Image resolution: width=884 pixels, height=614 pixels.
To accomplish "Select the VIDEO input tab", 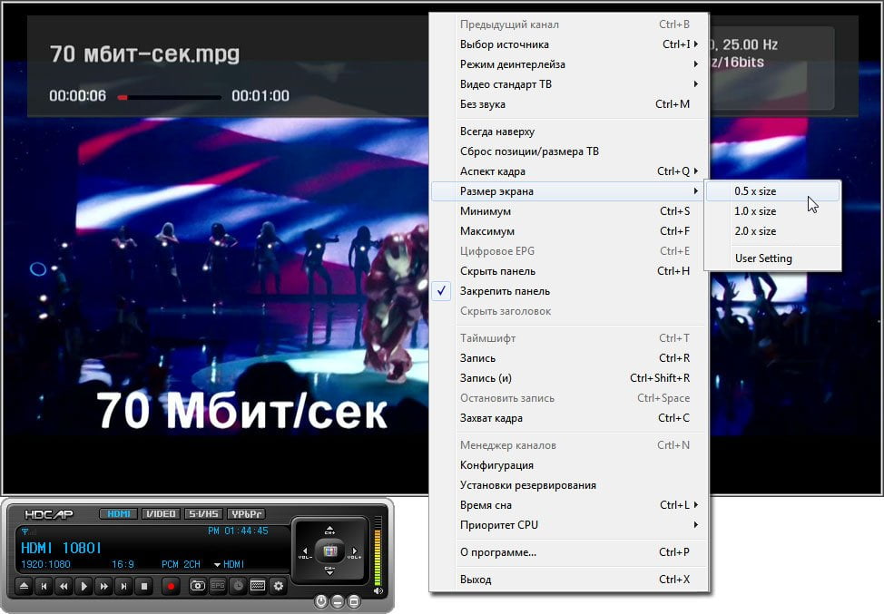I will (x=161, y=513).
